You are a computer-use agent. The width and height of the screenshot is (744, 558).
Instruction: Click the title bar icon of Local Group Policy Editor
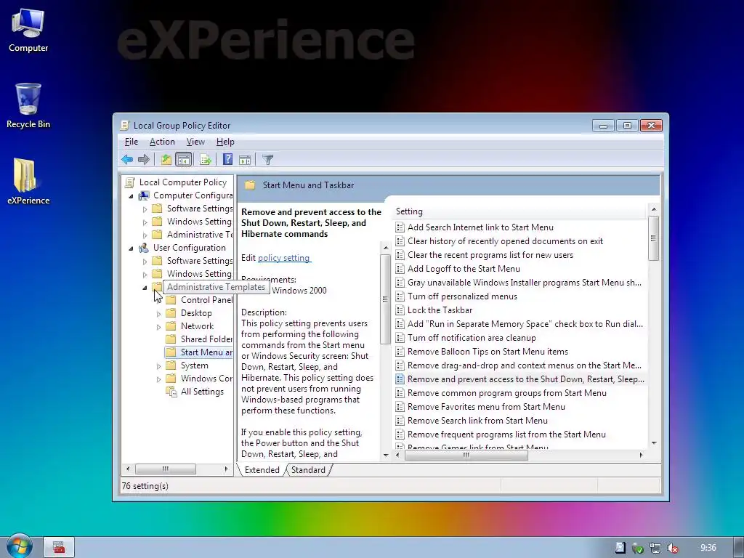coord(125,125)
